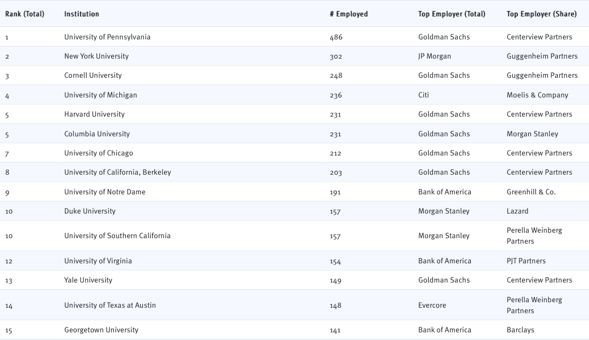Click the Barclays top employer cell

click(x=521, y=330)
